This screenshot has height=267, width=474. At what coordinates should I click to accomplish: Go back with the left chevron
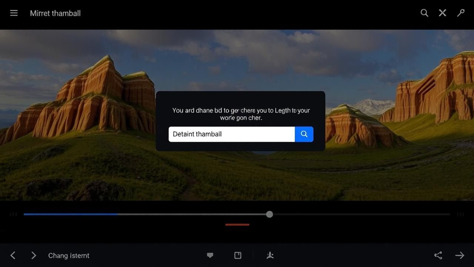click(13, 256)
